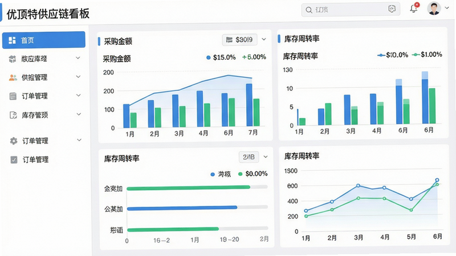The width and height of the screenshot is (456, 256).
Task: Click green line point at 5月 in line chart
Action: [x=411, y=210]
